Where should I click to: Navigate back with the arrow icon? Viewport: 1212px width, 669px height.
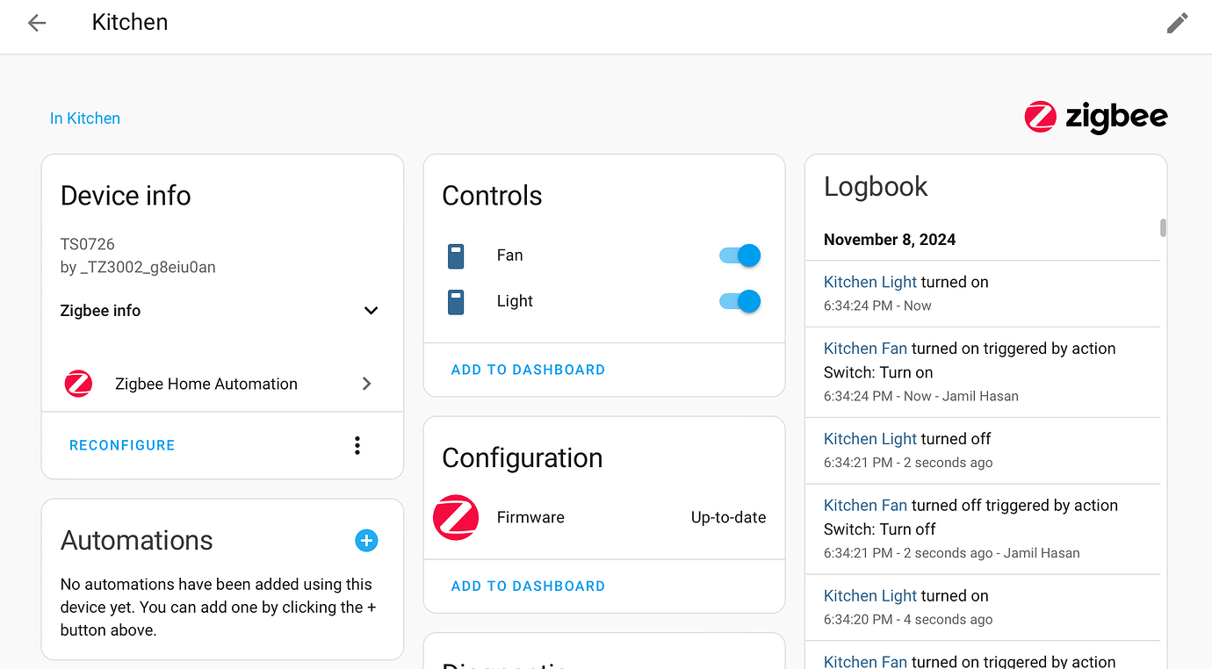36,23
